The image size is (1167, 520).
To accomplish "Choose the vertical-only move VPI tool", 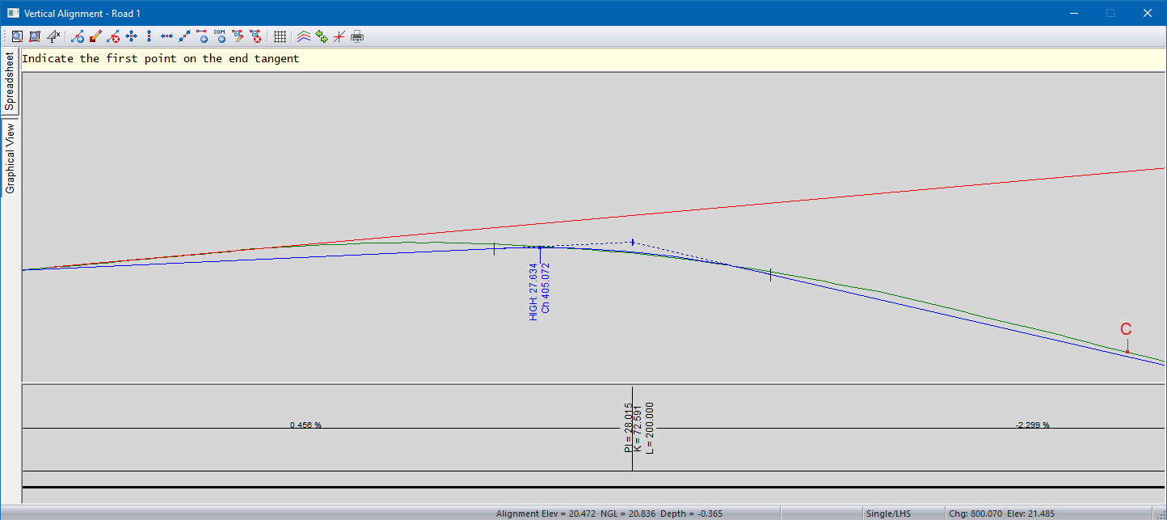I will 149,36.
